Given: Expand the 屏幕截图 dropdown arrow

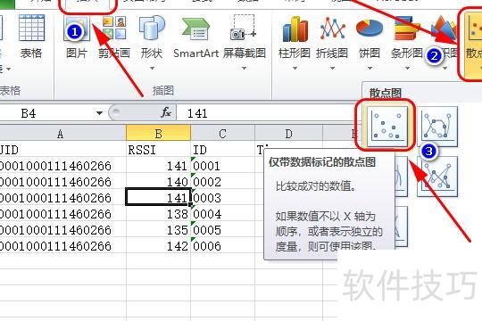Looking at the screenshot, I should tap(244, 68).
